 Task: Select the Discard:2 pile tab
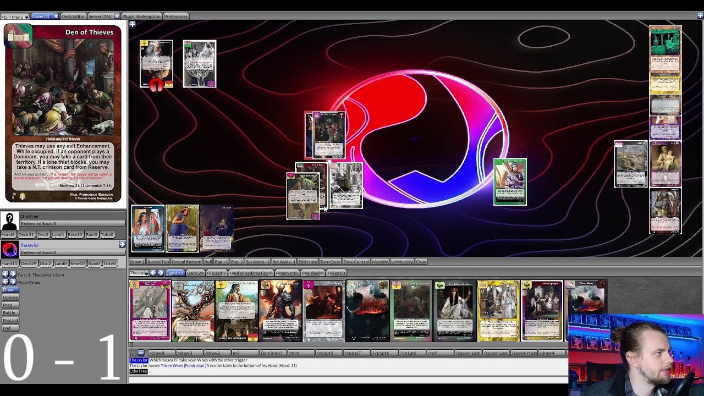[217, 273]
